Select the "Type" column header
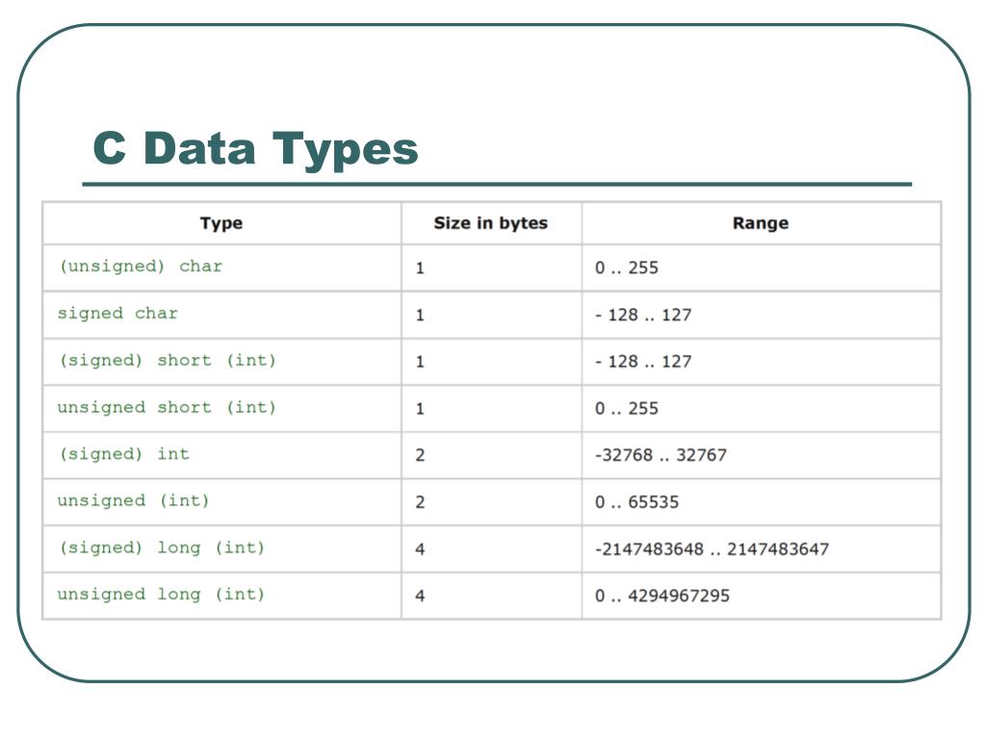 tap(221, 223)
